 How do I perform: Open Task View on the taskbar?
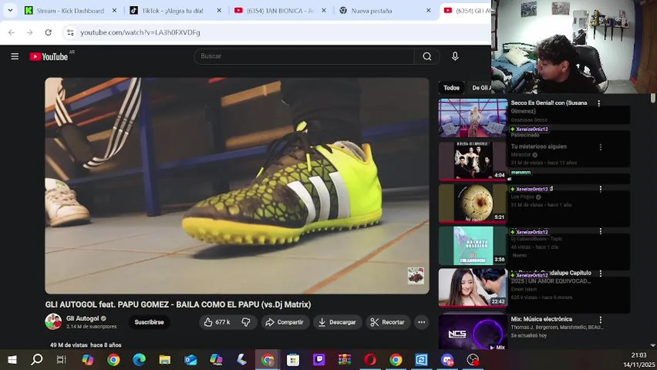tap(61, 360)
